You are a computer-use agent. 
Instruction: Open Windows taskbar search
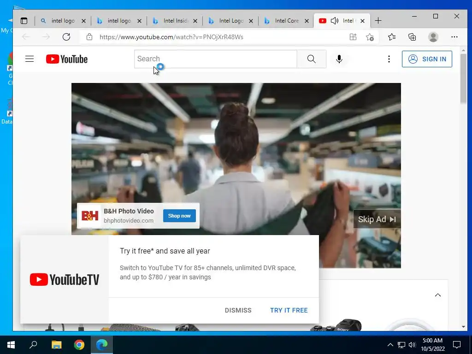pos(33,345)
